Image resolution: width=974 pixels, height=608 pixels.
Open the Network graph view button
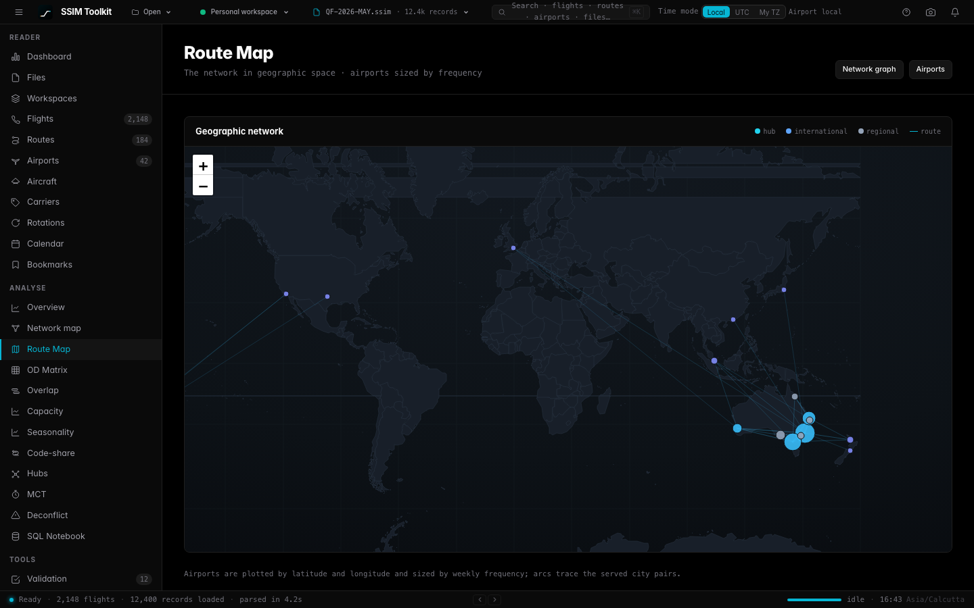pos(869,70)
